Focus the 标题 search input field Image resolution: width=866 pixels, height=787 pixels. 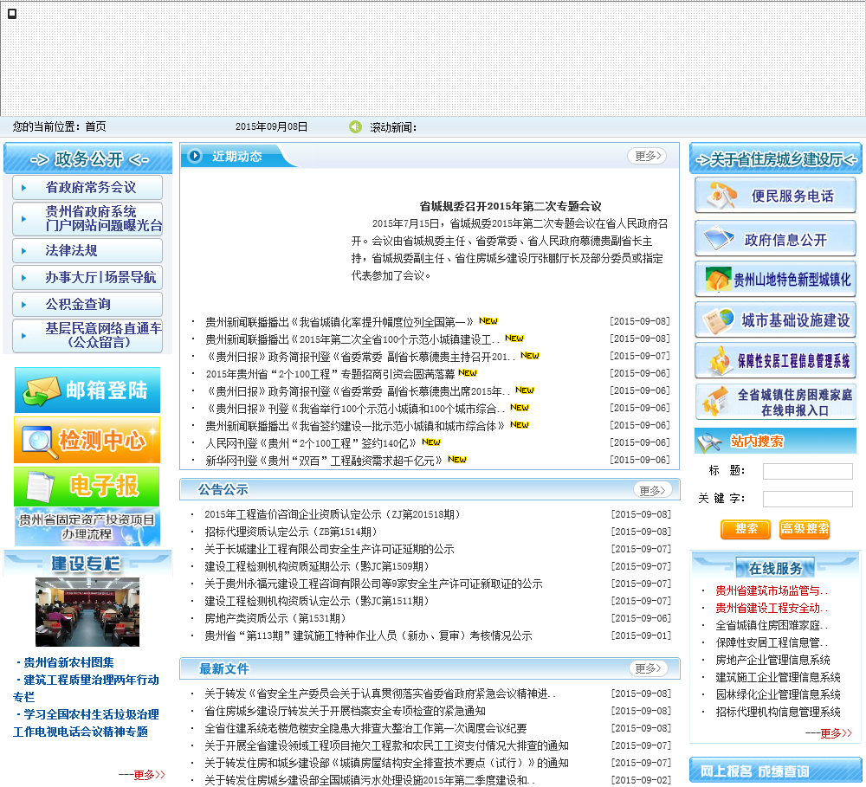pos(807,471)
